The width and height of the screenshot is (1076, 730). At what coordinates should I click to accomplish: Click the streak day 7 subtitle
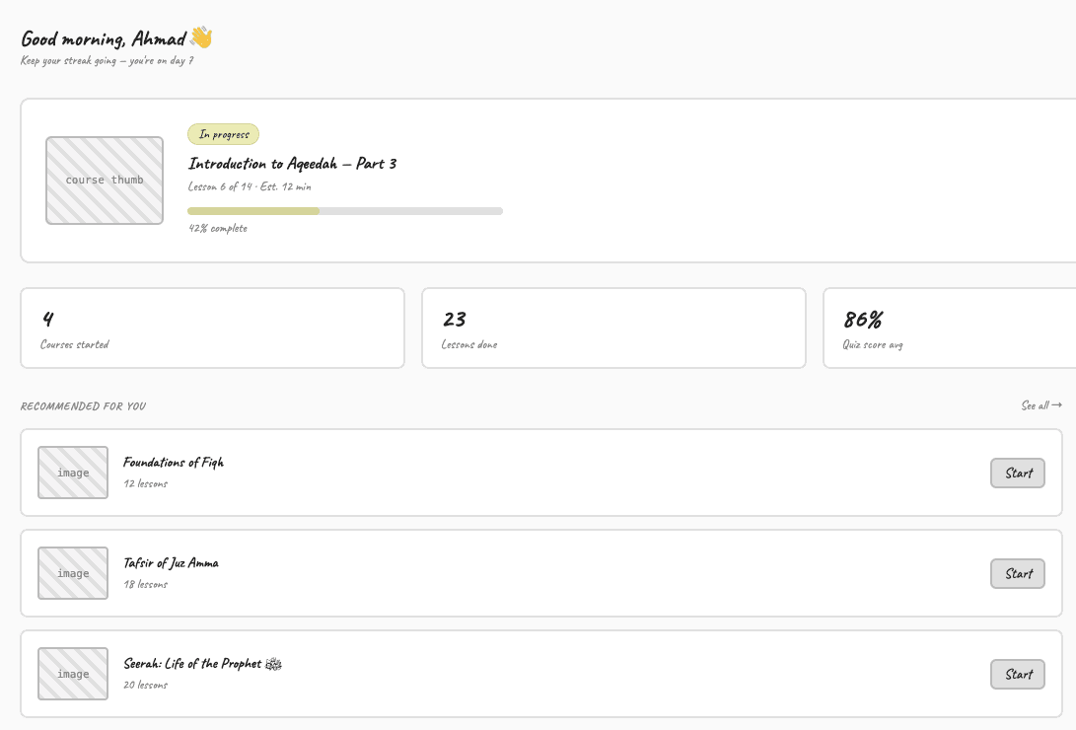click(108, 60)
